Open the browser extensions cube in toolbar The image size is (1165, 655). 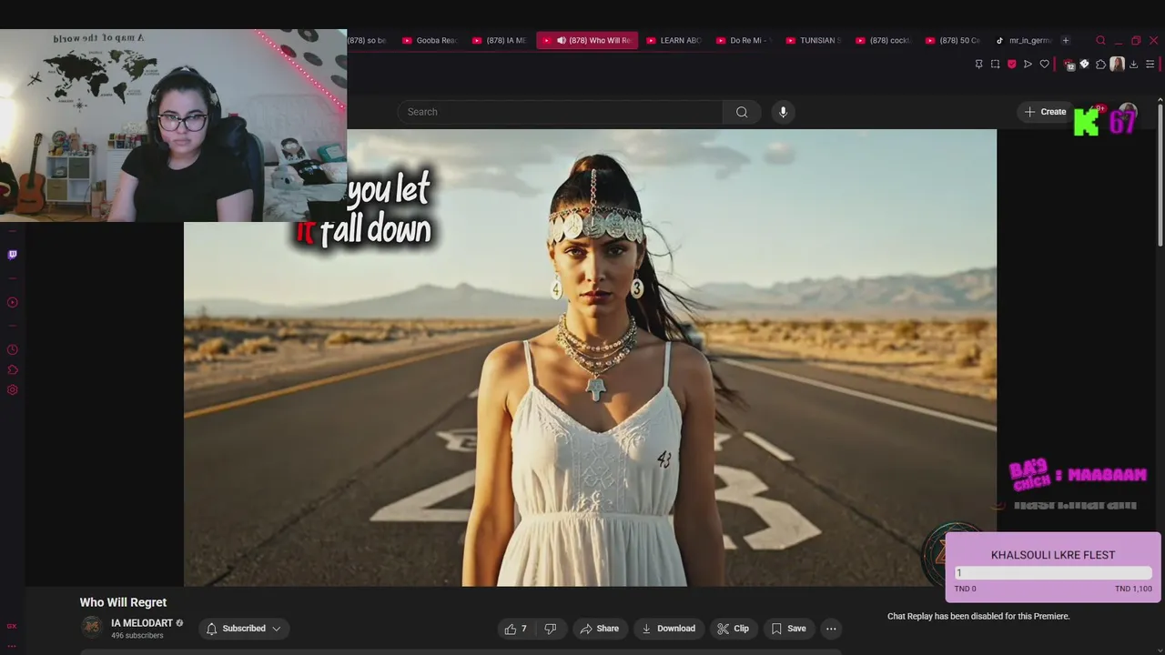1100,64
